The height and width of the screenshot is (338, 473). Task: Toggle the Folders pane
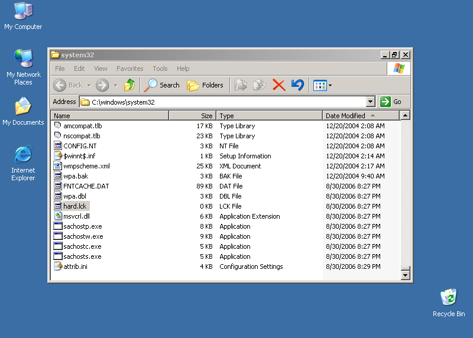coord(205,85)
